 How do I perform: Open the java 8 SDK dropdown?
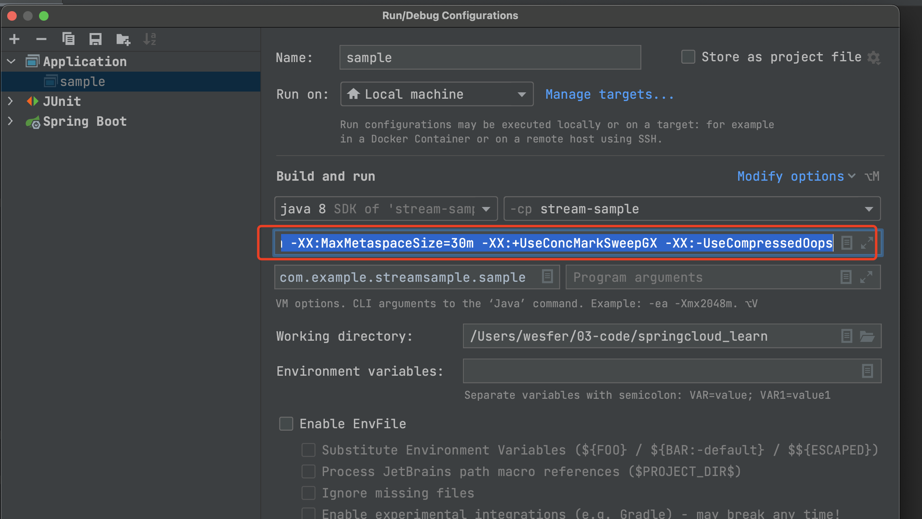point(386,209)
